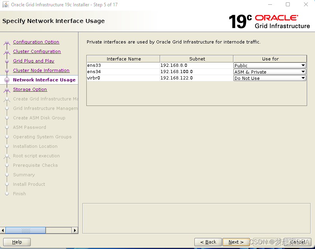The image size is (315, 249).
Task: Click the installer Java icon in title bar
Action: pos(6,5)
